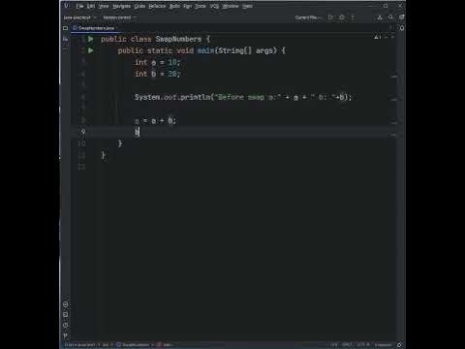The width and height of the screenshot is (465, 349).
Task: Open the View menu
Action: tap(104, 6)
